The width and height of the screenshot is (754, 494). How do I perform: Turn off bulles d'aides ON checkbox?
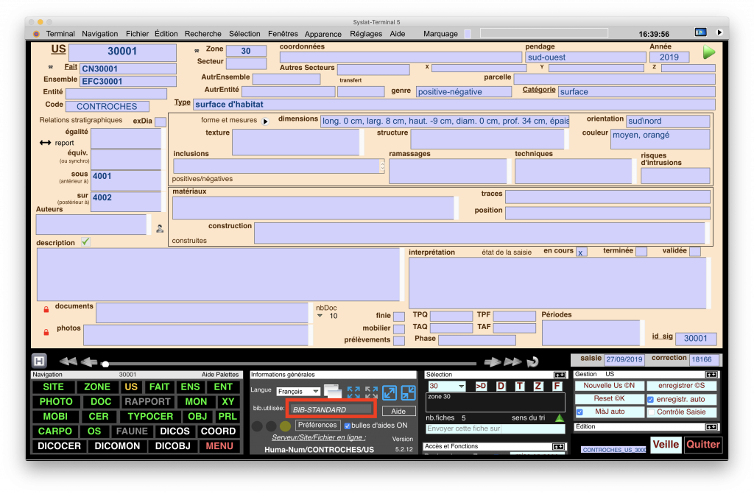[348, 426]
